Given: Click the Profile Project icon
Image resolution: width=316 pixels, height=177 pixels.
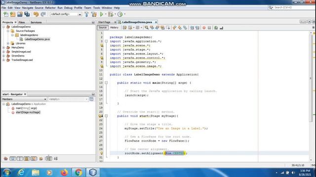Looking at the screenshot, I should [120, 14].
